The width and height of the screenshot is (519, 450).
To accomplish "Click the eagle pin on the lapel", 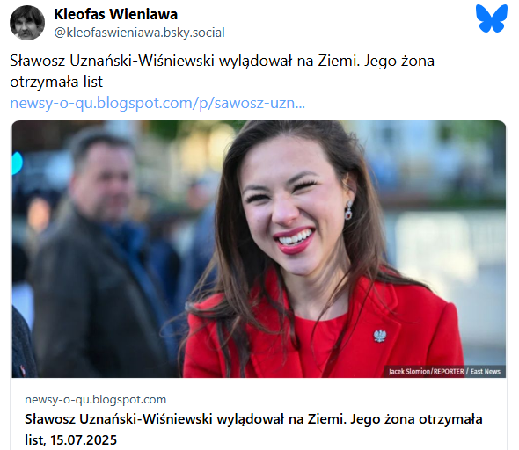I will point(380,336).
